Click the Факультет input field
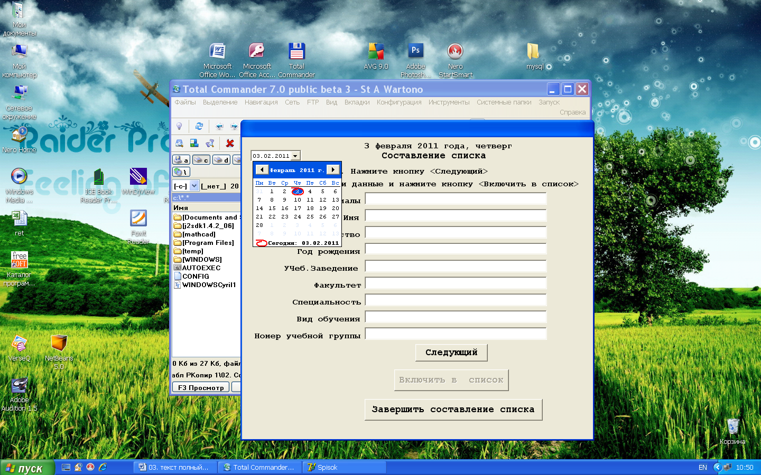The height and width of the screenshot is (475, 761). [x=456, y=283]
